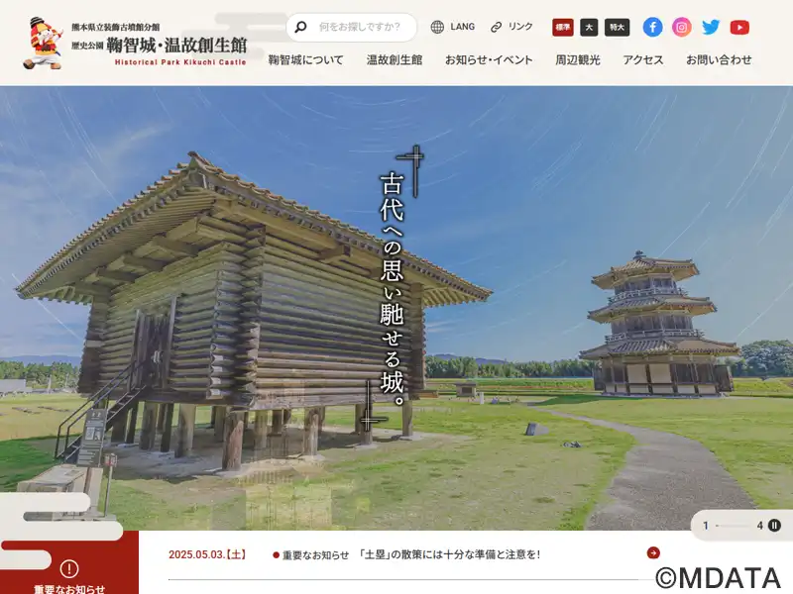Open the 鞠智城について menu
This screenshot has height=594, width=793.
tap(306, 60)
